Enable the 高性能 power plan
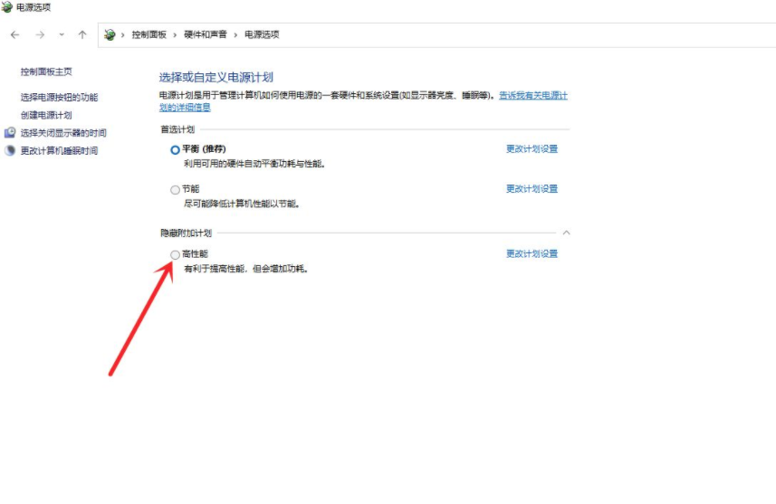Viewport: 776px width, 504px height. pos(175,255)
